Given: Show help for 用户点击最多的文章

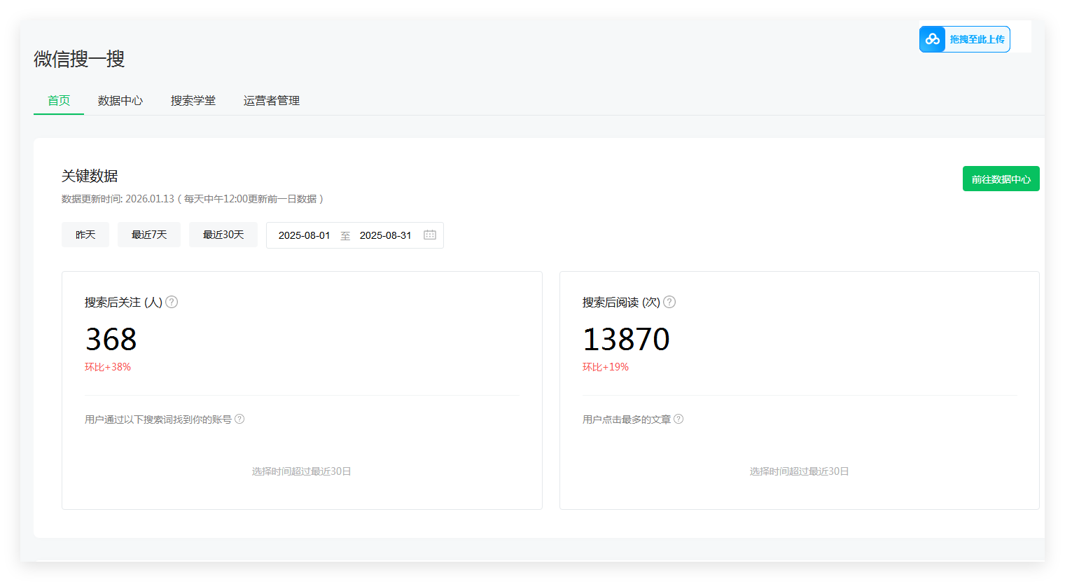Looking at the screenshot, I should [x=678, y=419].
